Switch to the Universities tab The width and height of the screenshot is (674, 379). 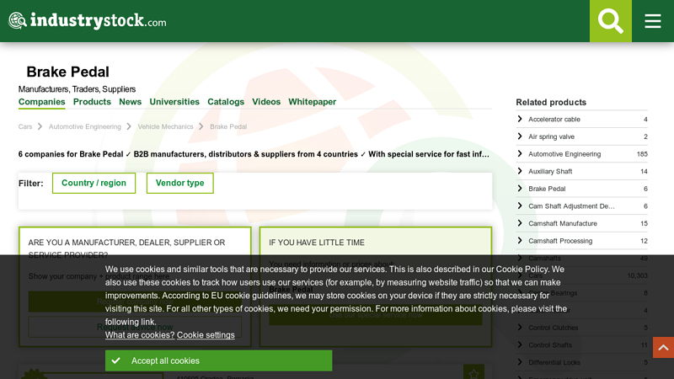174,102
